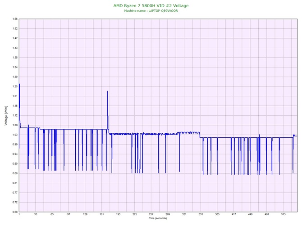Click the 0.90 y-axis value
This screenshot has width=302, height=226.
(x=15, y=164)
